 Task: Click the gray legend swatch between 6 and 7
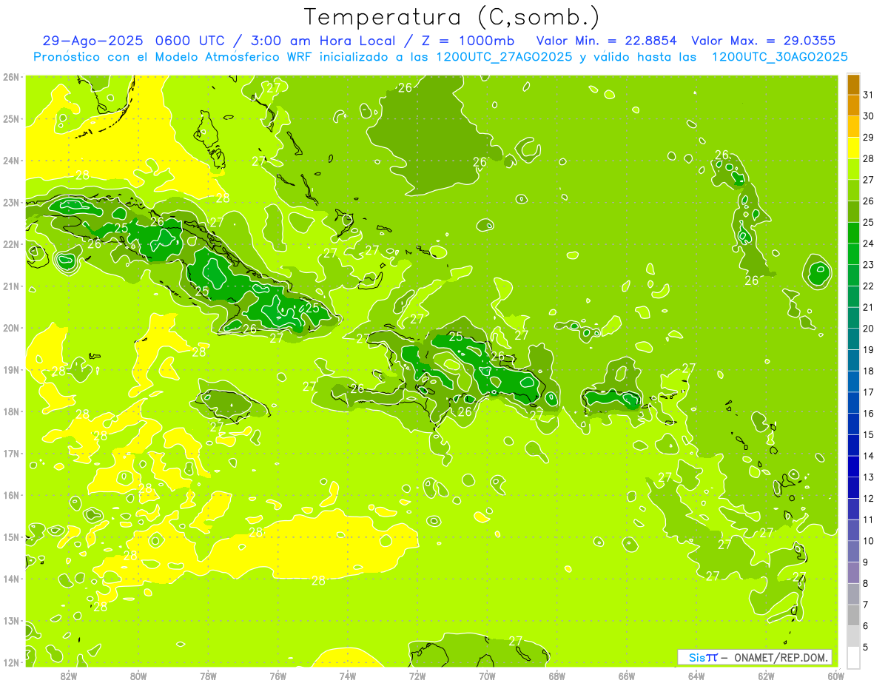(x=853, y=615)
